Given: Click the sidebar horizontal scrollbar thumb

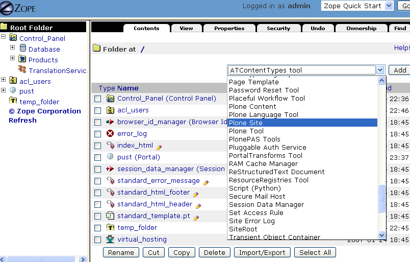Looking at the screenshot, I should (x=40, y=259).
